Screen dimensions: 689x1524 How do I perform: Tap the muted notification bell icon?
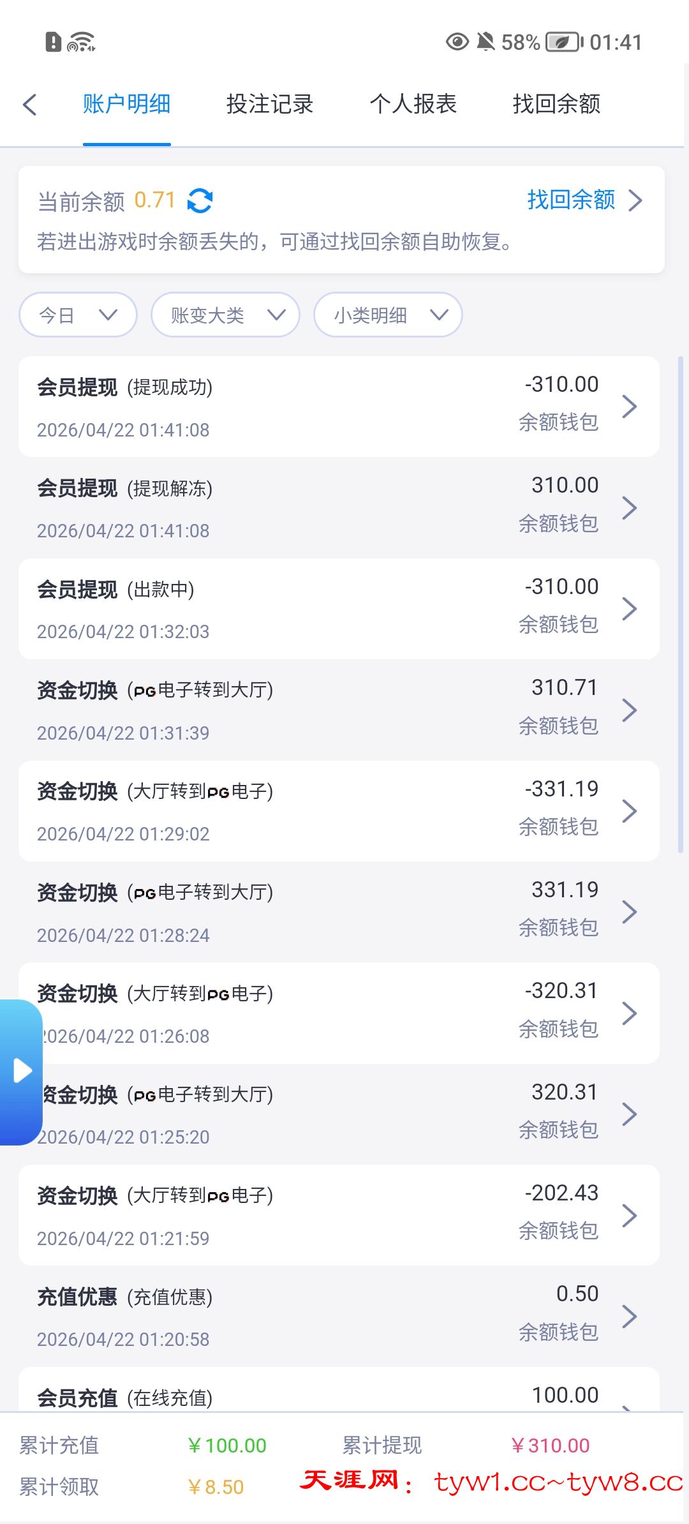[x=485, y=42]
